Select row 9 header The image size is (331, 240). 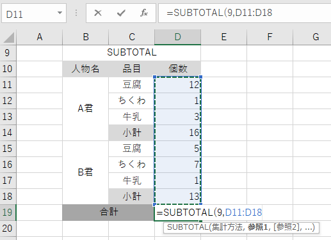(8, 53)
